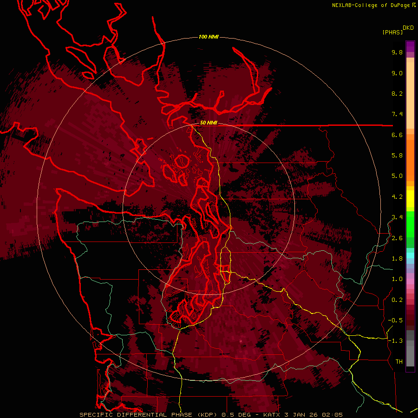The width and height of the screenshot is (418, 418).
Task: Click the -1.3 scale value
Action: coord(395,341)
